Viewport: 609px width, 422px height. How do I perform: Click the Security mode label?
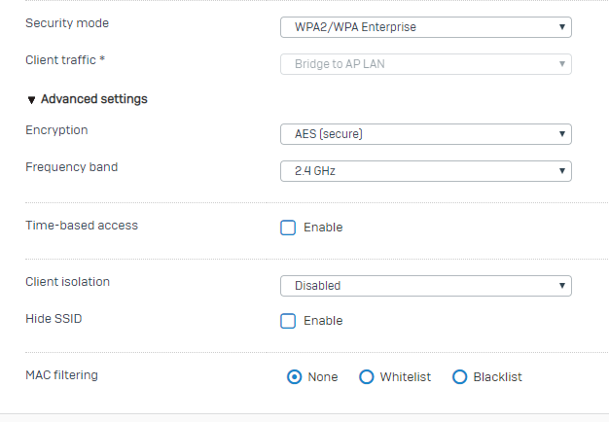coord(67,21)
